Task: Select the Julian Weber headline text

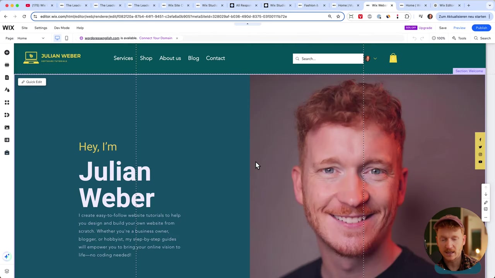Action: 116,185
